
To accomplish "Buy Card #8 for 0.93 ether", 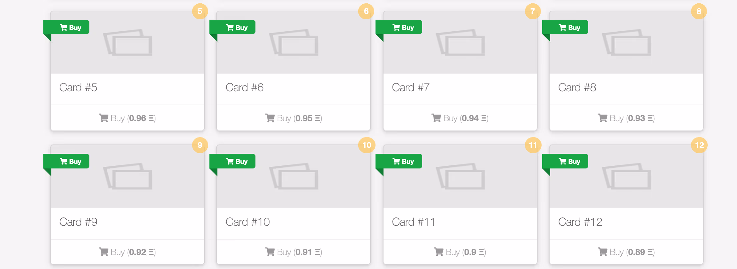I will pyautogui.click(x=626, y=118).
